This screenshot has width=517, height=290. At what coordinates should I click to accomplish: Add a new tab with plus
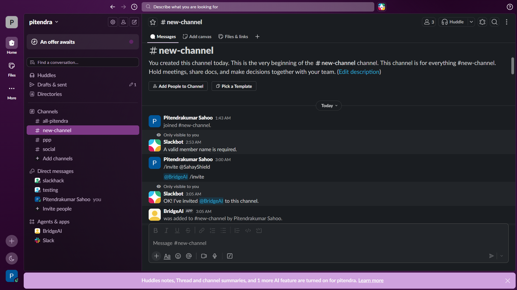coord(257,37)
